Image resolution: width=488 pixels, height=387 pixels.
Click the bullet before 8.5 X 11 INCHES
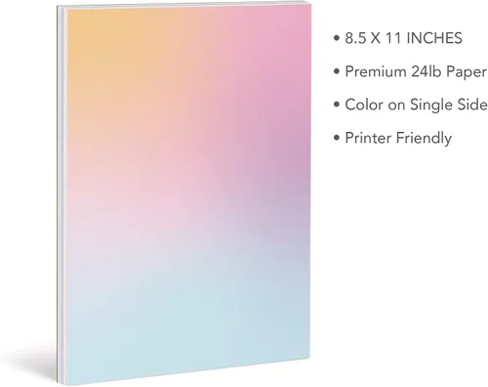click(337, 38)
